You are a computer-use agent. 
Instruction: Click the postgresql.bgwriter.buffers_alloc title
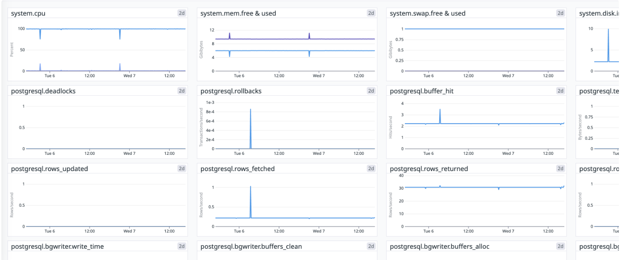click(x=439, y=246)
